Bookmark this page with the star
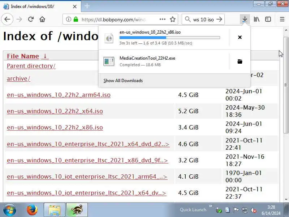 pyautogui.click(x=173, y=19)
